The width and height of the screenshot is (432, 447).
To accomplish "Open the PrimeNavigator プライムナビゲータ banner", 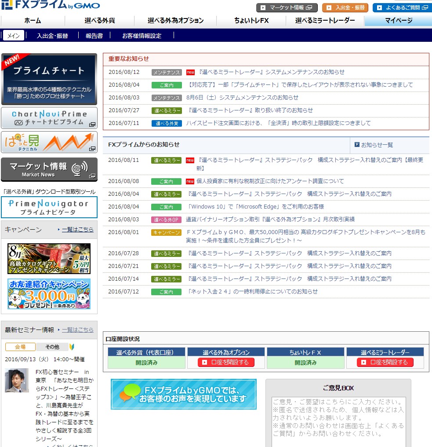I will 49,207.
